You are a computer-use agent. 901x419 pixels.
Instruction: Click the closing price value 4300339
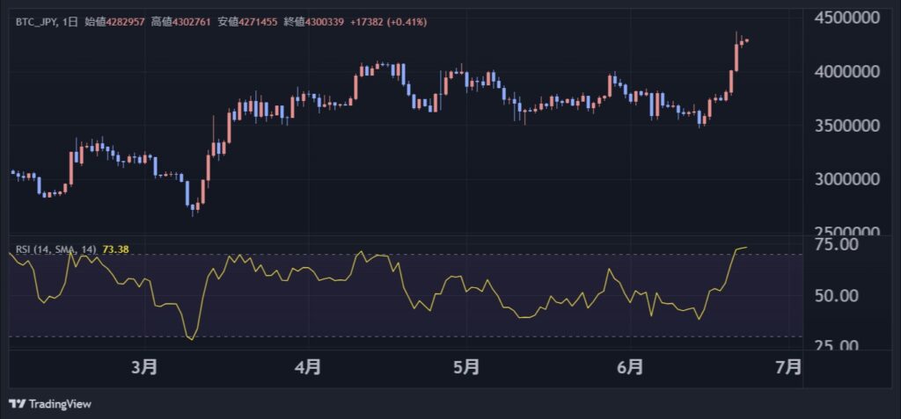tap(323, 22)
